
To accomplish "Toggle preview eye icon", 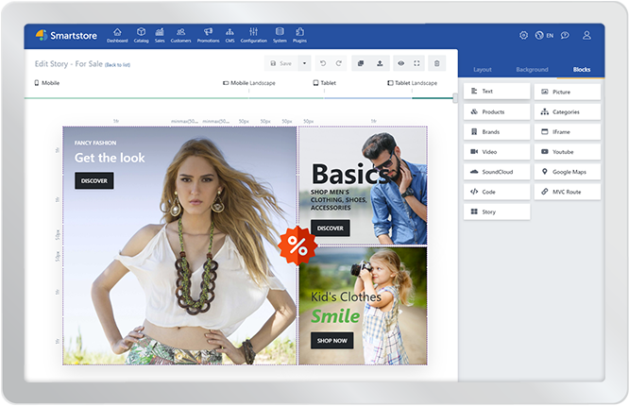I will coord(400,63).
